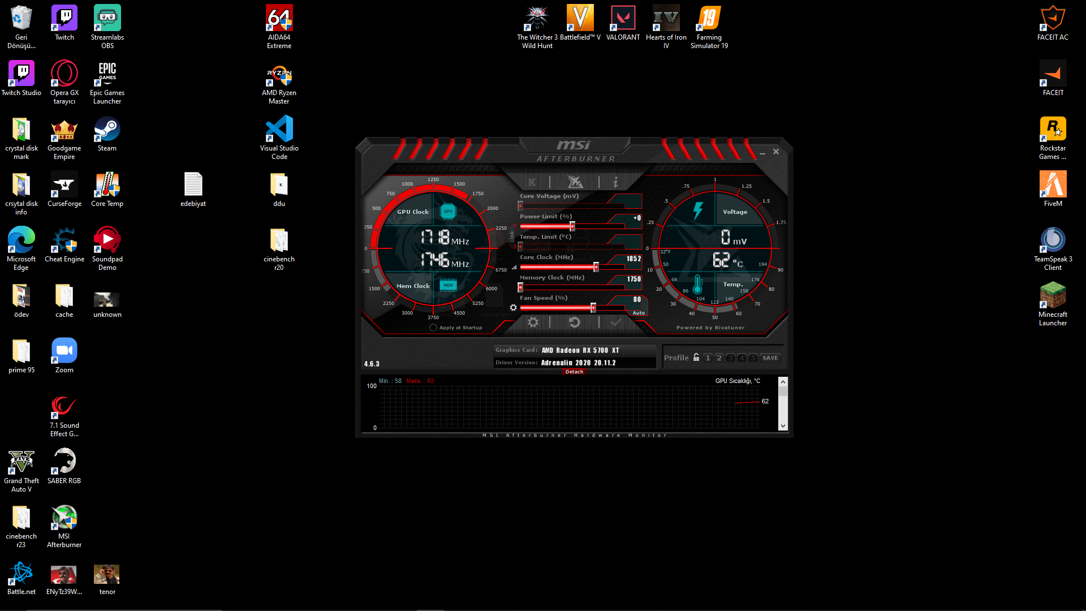Click the reset to defaults icon
The image size is (1086, 611).
pyautogui.click(x=574, y=322)
